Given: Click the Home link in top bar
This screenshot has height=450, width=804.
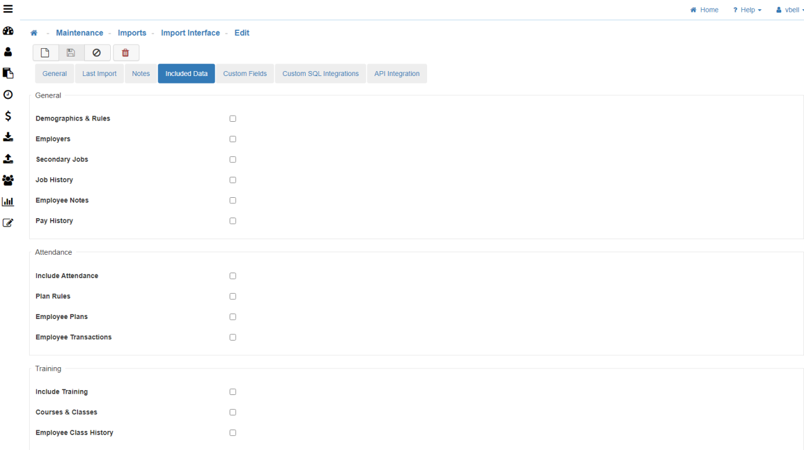Looking at the screenshot, I should 704,10.
